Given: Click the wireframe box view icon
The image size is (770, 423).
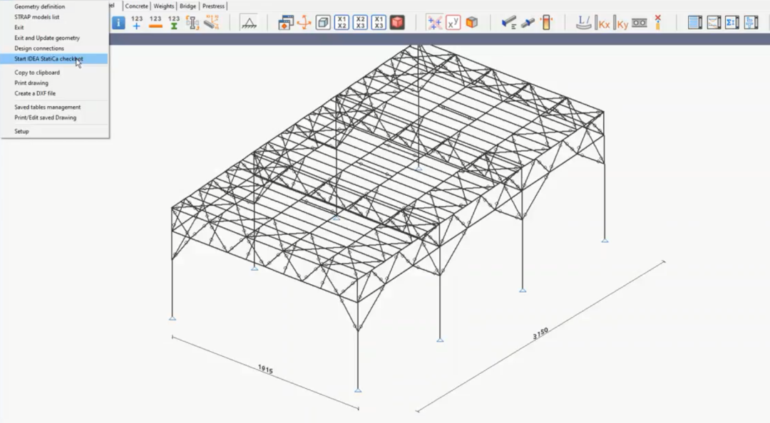Looking at the screenshot, I should click(x=323, y=23).
